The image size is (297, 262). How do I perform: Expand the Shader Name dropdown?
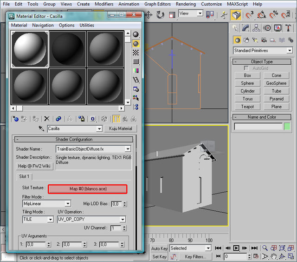[x=128, y=149]
